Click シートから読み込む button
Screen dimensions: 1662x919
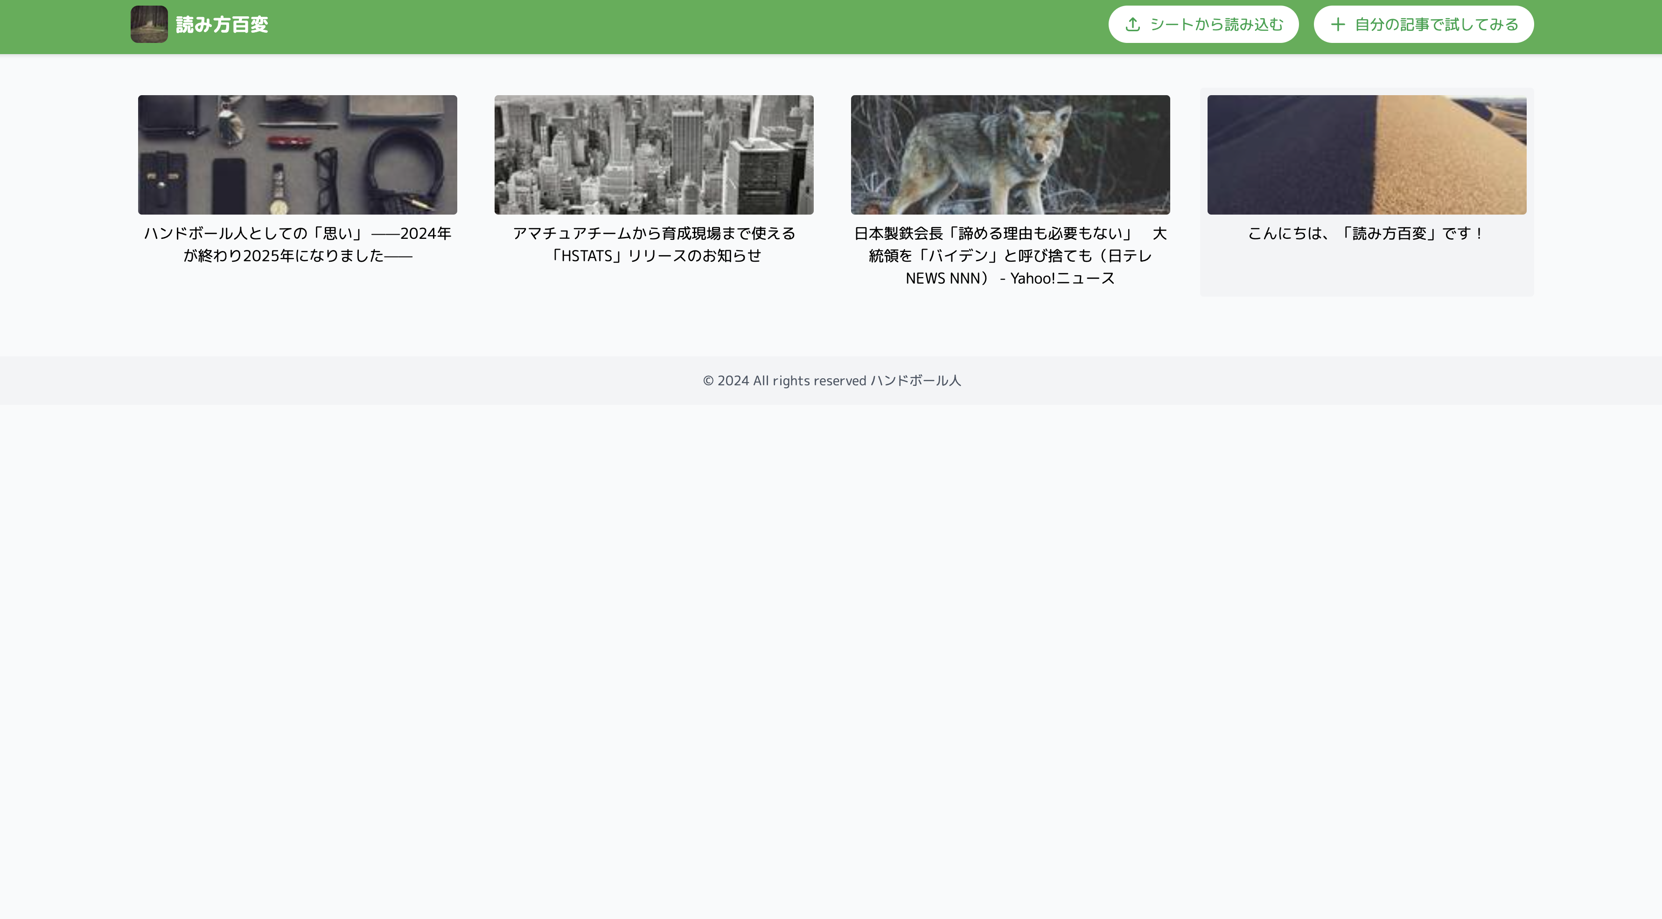tap(1203, 25)
